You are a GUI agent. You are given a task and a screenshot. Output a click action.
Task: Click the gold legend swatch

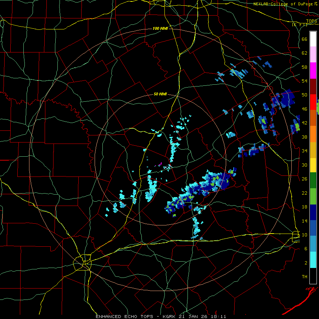click(x=313, y=150)
